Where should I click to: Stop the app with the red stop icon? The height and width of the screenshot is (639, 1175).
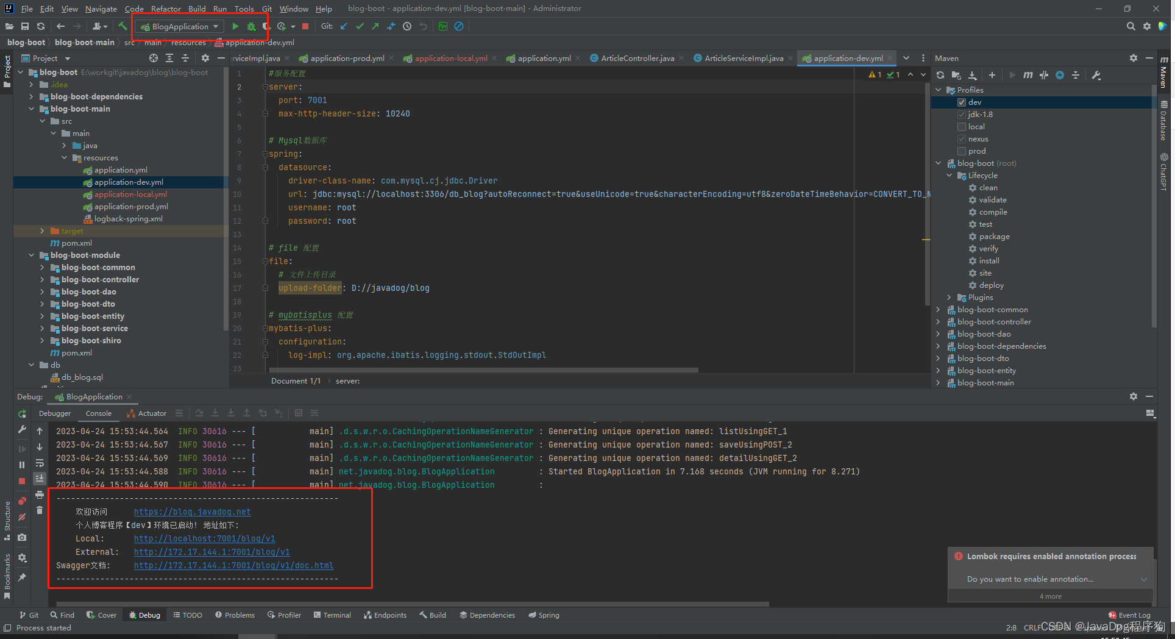tap(305, 26)
